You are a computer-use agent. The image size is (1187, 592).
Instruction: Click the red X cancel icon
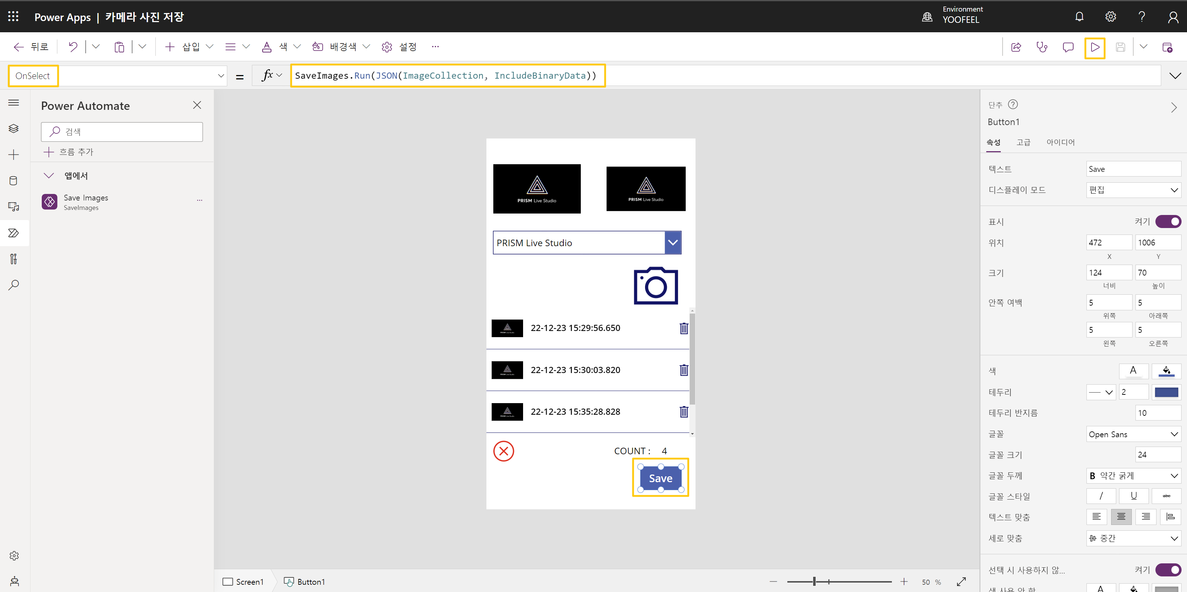[x=503, y=451]
